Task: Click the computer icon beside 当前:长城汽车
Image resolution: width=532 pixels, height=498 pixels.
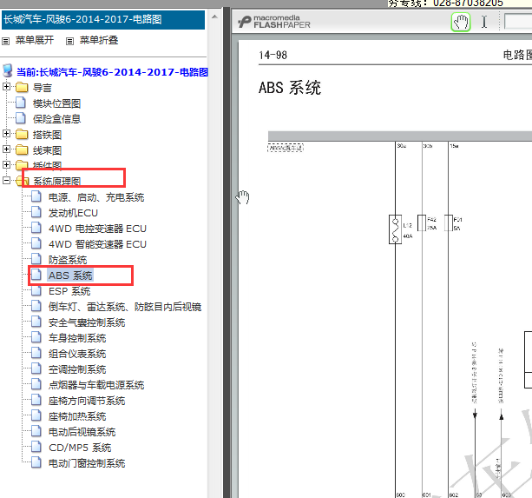Action: pos(8,70)
